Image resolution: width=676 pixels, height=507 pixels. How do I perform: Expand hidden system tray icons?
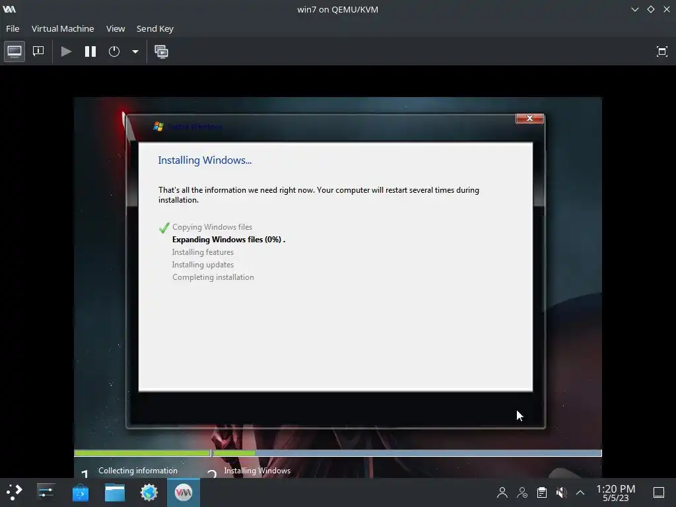coord(580,492)
